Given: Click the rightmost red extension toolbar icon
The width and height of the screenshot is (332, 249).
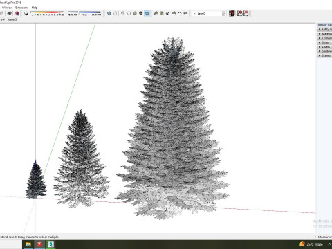Looking at the screenshot, I should pos(246,13).
